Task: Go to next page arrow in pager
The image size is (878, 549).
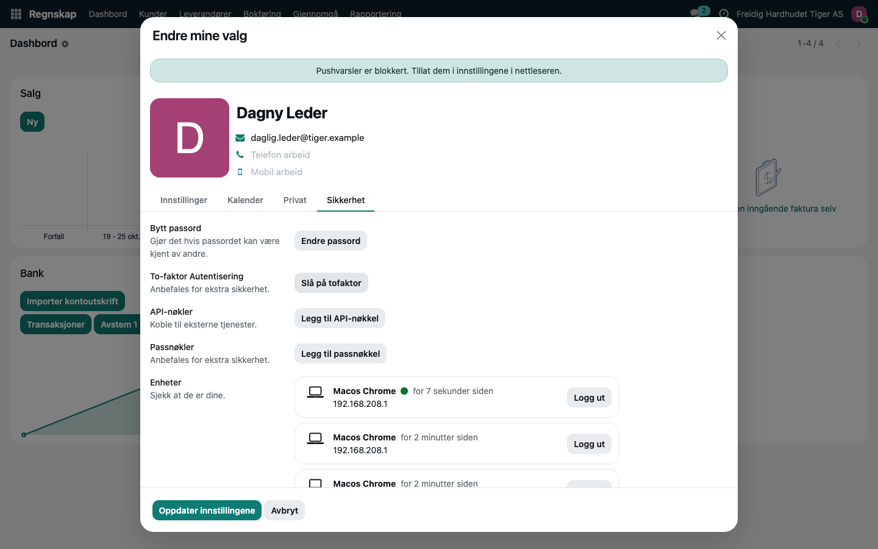Action: click(858, 43)
